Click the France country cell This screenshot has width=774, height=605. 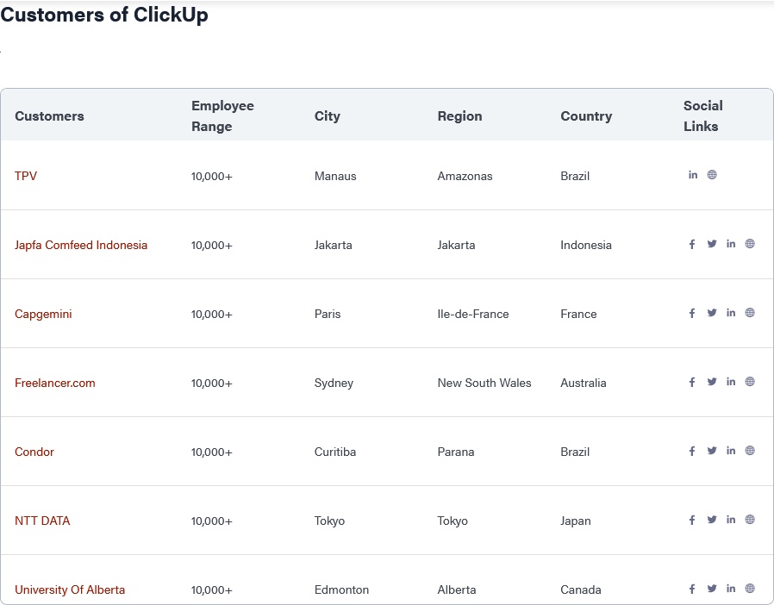pos(578,315)
